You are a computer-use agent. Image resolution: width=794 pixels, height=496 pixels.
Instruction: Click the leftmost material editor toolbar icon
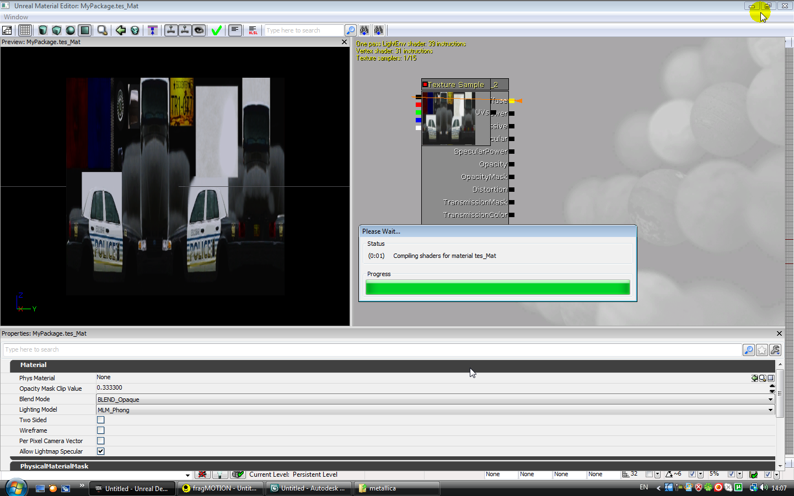pos(7,30)
